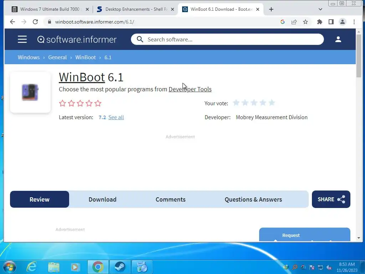Image resolution: width=365 pixels, height=274 pixels.
Task: Switch to Desktop Enhancements - Shell tab
Action: tap(135, 9)
